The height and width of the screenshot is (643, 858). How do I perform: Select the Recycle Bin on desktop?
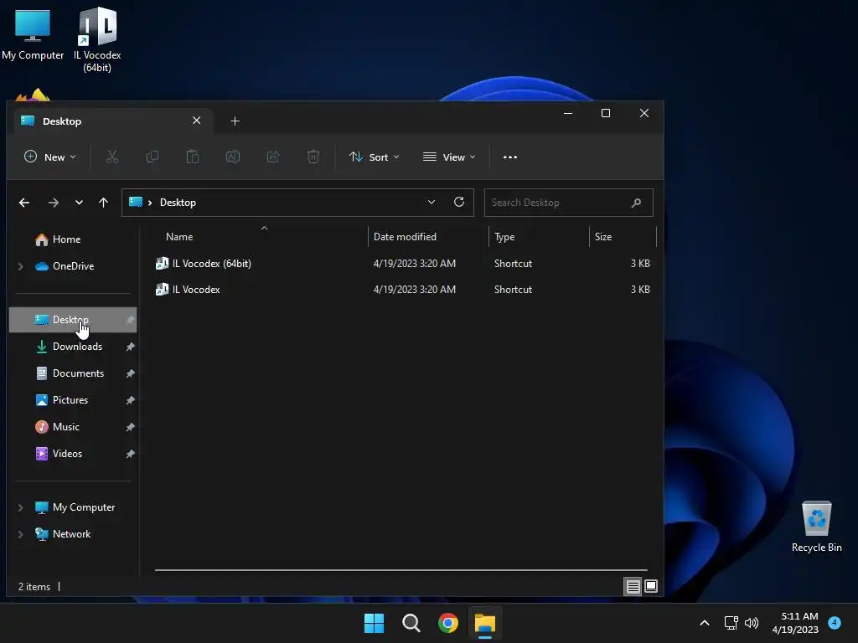tap(816, 527)
